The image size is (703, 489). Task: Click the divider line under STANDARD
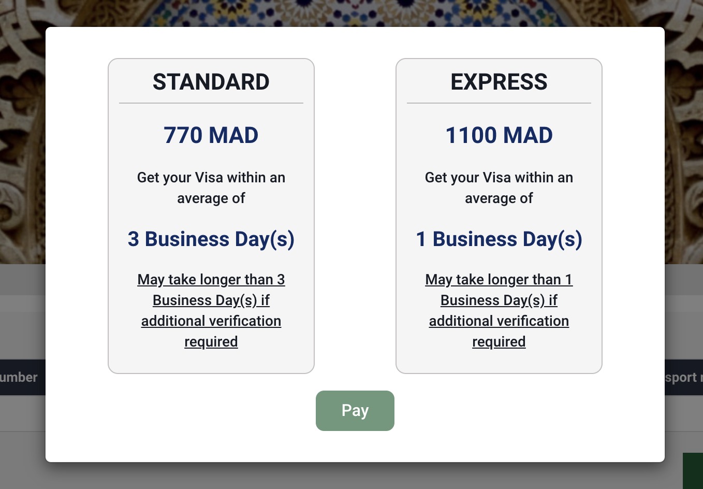coord(211,103)
